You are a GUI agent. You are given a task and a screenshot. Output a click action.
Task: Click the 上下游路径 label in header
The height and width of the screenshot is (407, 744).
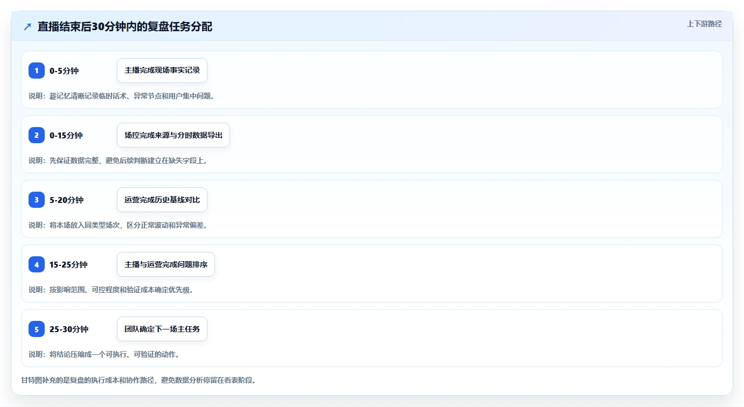coord(704,24)
